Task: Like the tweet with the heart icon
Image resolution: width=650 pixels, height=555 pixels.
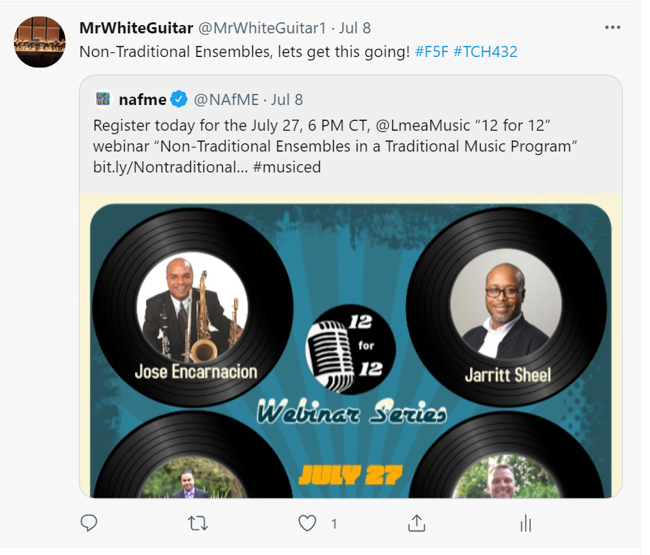Action: pos(308,524)
